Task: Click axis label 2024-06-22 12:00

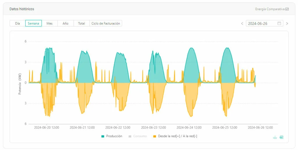Action: (x=118, y=128)
